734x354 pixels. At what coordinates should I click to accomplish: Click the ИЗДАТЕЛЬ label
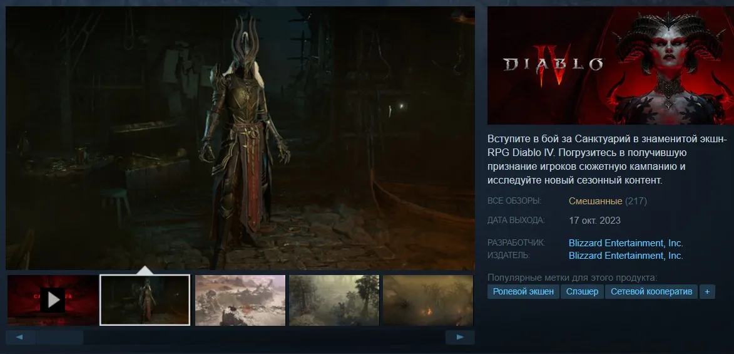[x=508, y=256]
